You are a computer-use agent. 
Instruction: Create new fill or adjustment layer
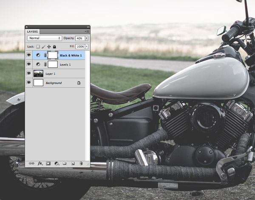click(57, 163)
